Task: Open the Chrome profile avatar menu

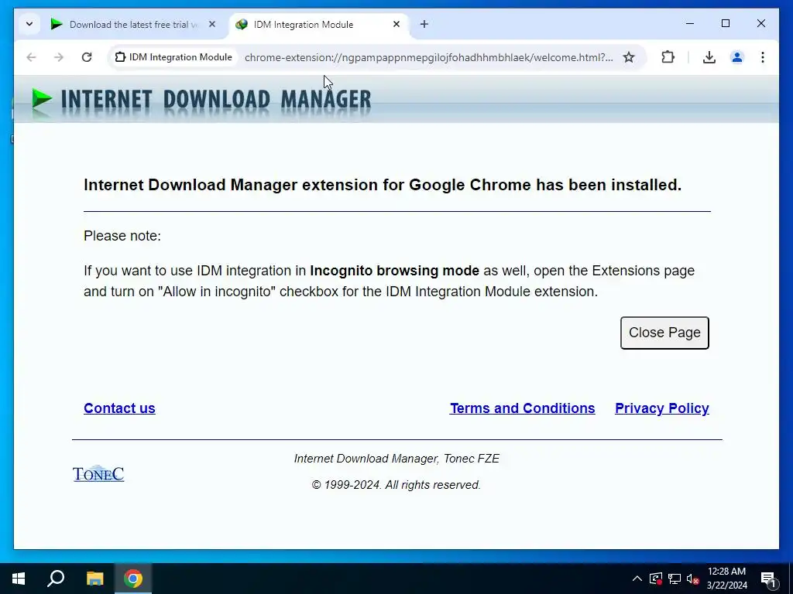Action: click(x=737, y=57)
